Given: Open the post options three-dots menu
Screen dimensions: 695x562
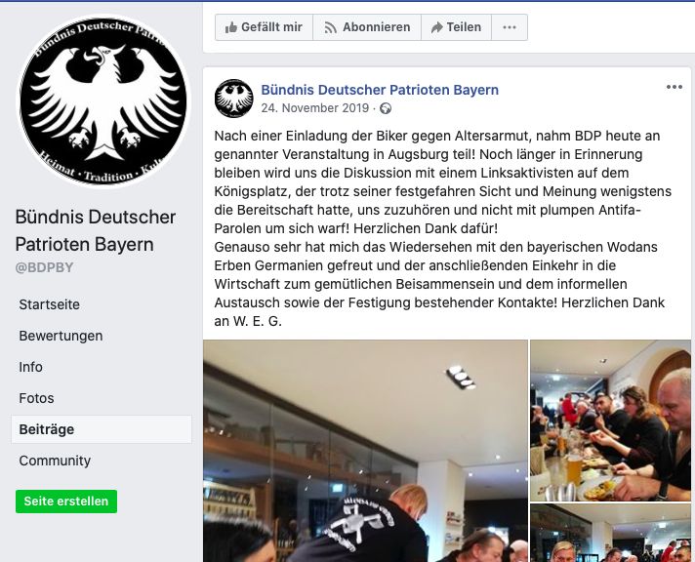Looking at the screenshot, I should coord(675,87).
